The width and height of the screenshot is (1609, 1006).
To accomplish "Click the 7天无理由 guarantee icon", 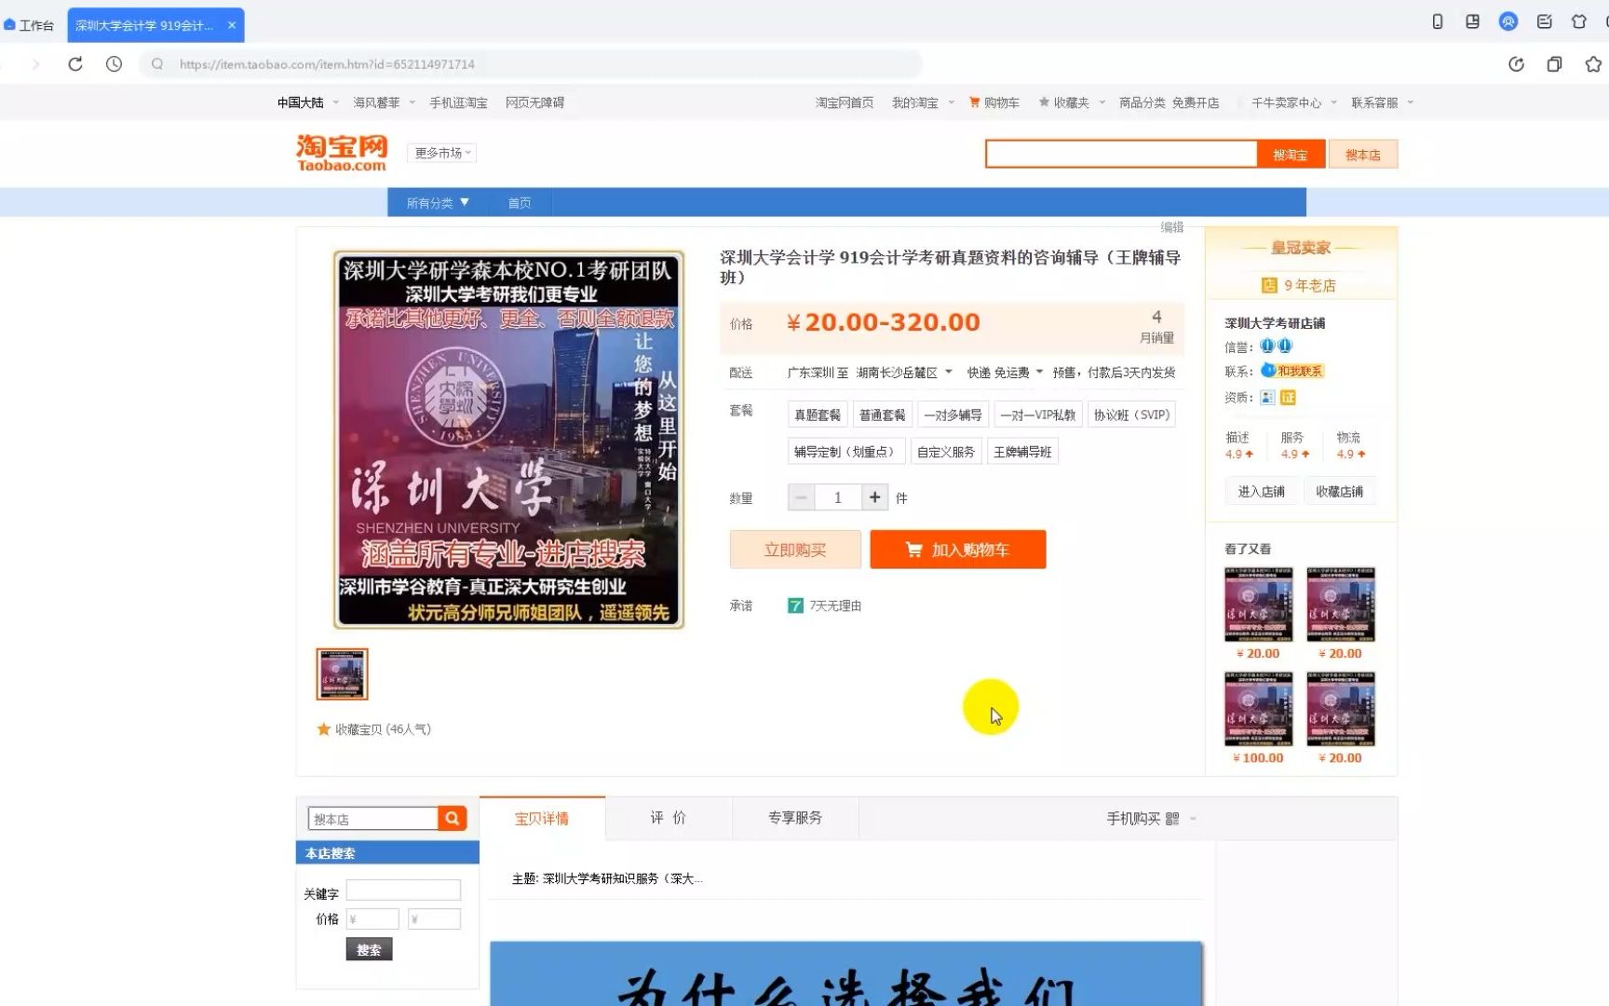I will coord(795,605).
